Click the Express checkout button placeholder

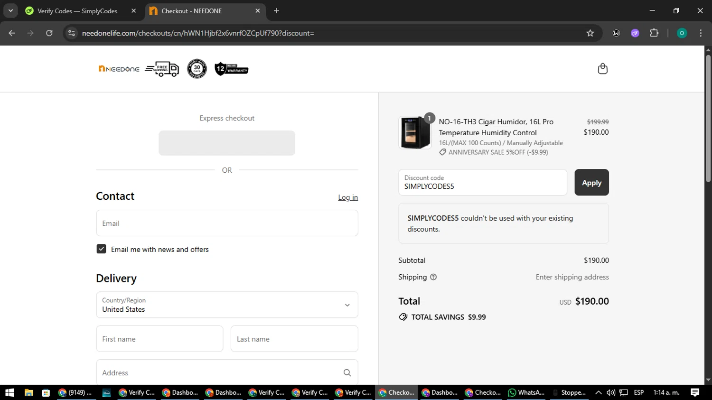[x=227, y=143]
